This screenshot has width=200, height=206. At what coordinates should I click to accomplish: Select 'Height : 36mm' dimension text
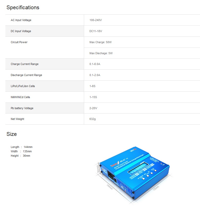click(21, 156)
